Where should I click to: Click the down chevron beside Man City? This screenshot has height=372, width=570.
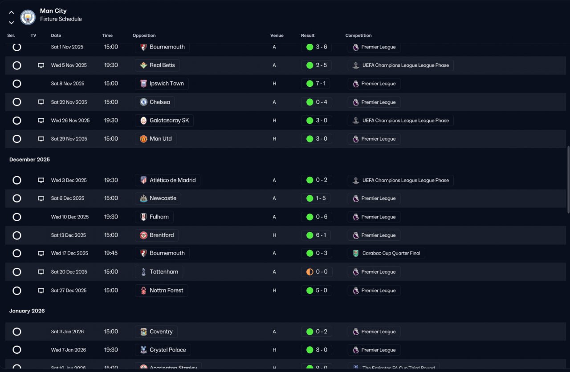pos(12,22)
